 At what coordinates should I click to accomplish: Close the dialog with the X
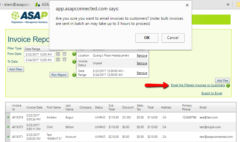187,5
